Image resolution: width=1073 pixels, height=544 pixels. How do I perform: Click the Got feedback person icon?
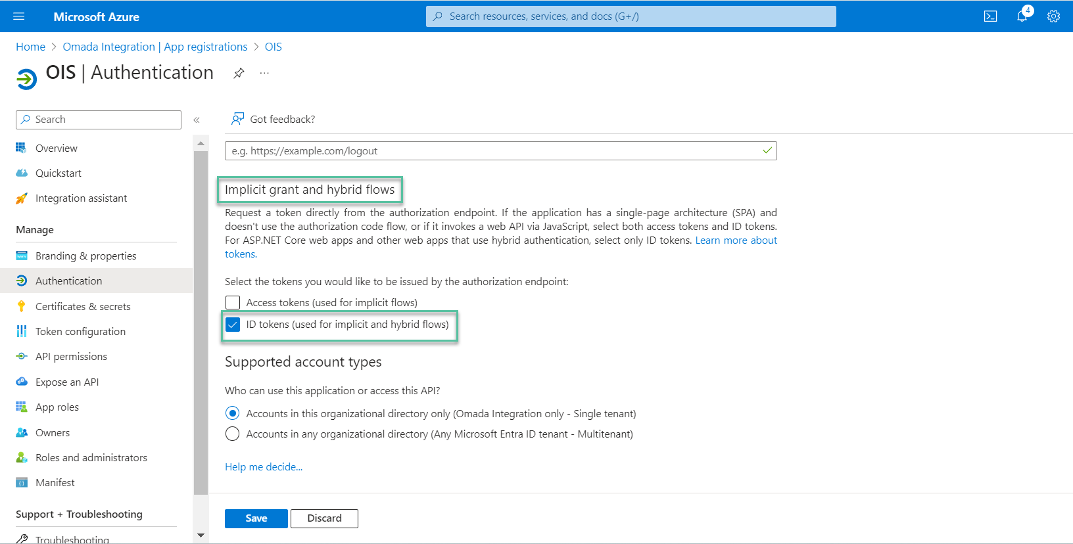point(237,119)
